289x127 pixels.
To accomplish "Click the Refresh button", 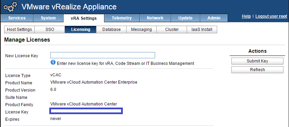I will pos(257,70).
